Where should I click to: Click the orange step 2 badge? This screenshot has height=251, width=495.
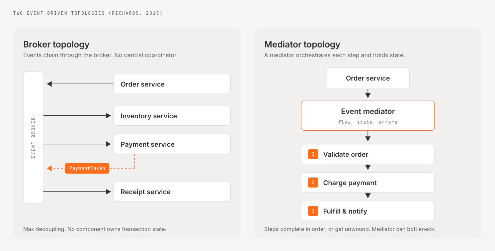[x=313, y=182]
